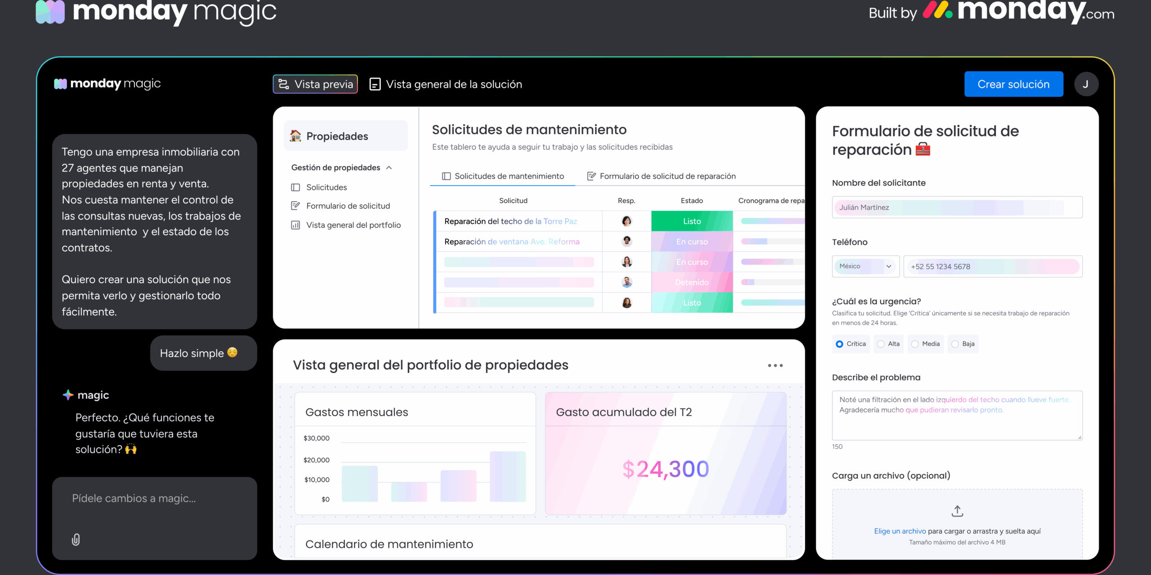Open the México country code dropdown
The width and height of the screenshot is (1151, 575).
865,266
